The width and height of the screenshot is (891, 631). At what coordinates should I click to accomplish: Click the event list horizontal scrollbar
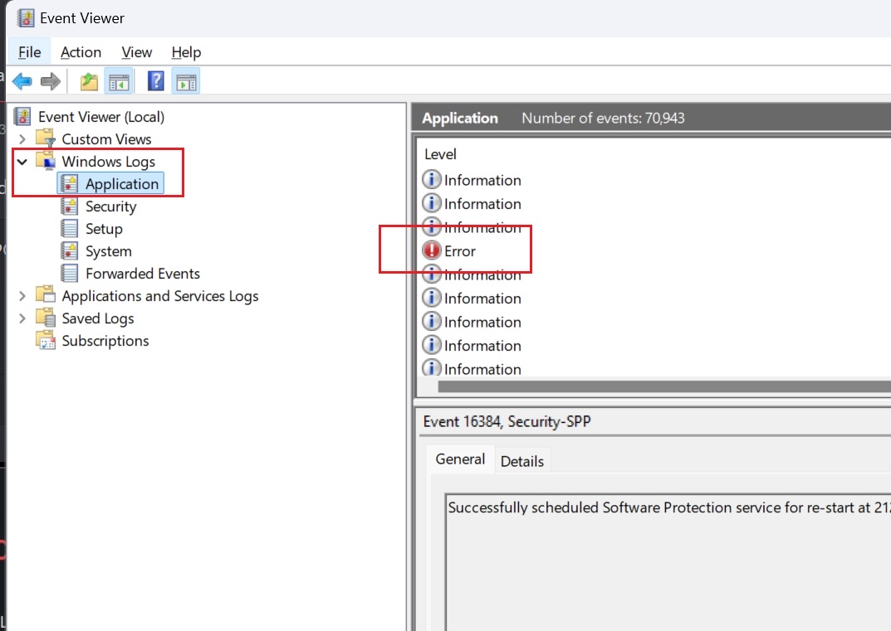point(663,386)
